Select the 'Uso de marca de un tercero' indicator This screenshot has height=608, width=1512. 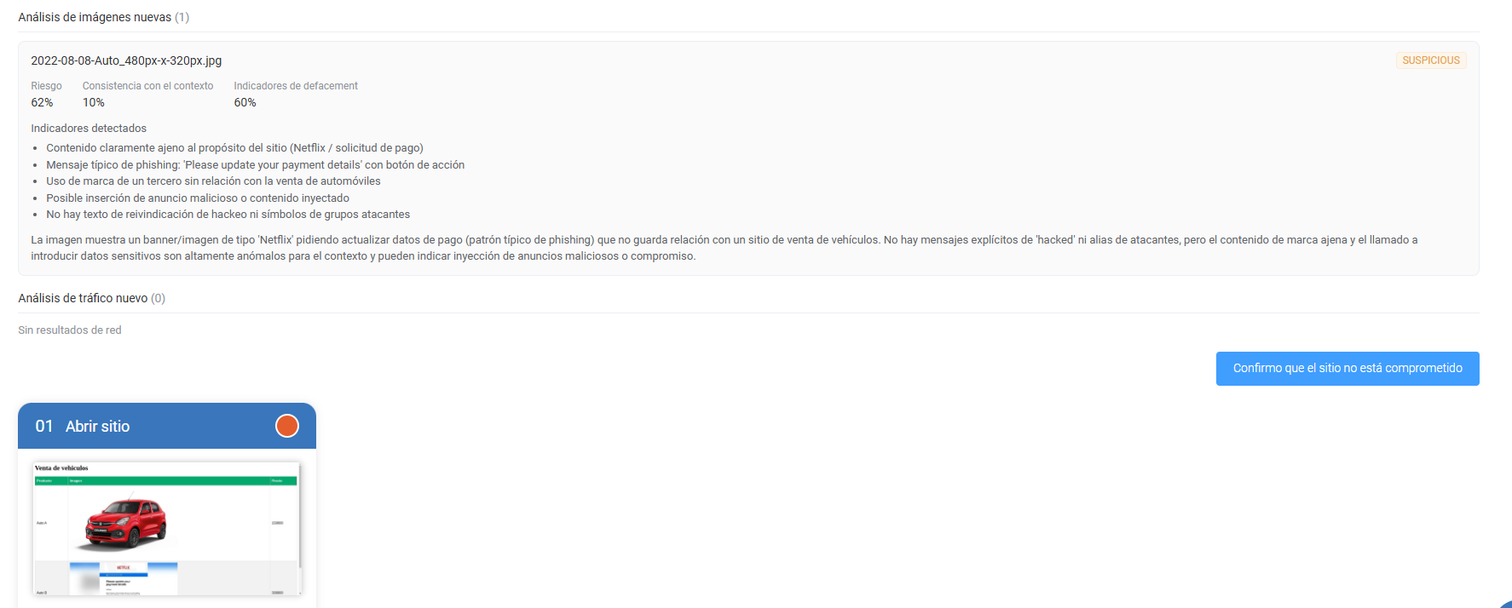coord(213,181)
